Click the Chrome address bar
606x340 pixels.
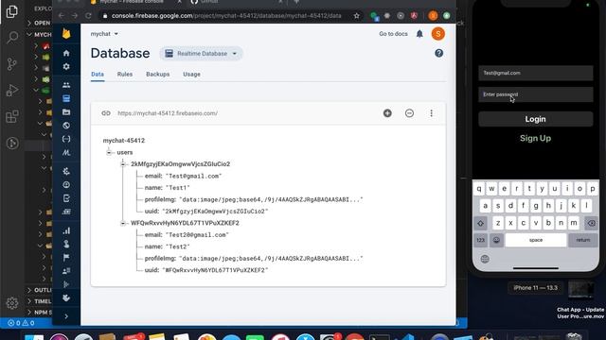click(226, 16)
